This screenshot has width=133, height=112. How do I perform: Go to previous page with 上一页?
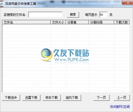[x=122, y=98]
